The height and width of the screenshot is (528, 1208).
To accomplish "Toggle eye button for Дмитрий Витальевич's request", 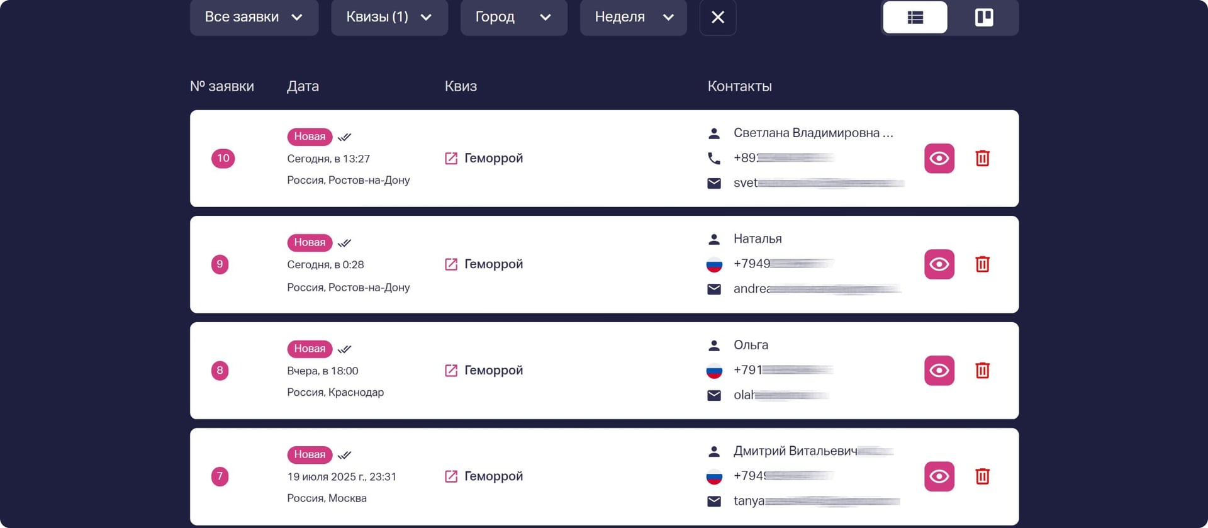I will (939, 476).
